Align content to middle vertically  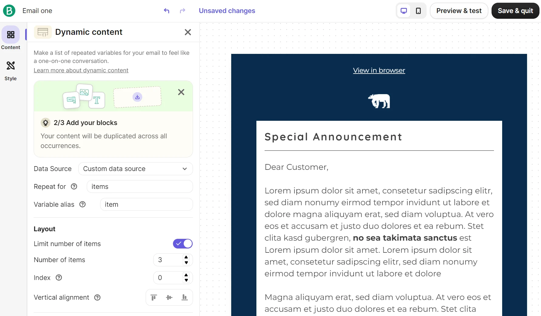[x=169, y=298]
